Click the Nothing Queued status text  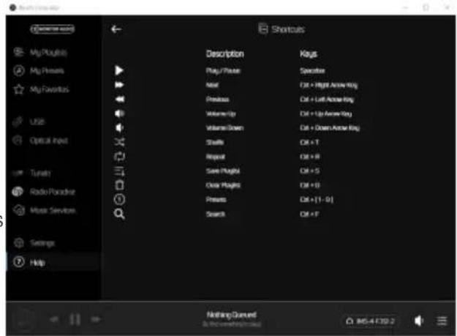(232, 315)
